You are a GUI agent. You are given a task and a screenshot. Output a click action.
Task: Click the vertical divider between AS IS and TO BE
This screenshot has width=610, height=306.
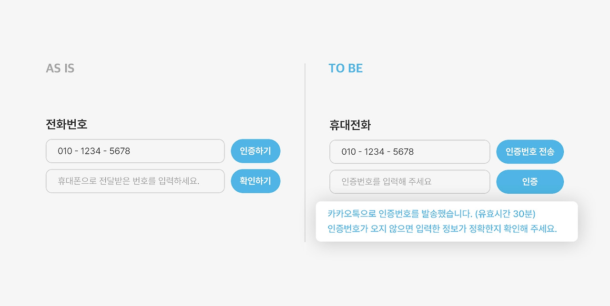(305, 153)
